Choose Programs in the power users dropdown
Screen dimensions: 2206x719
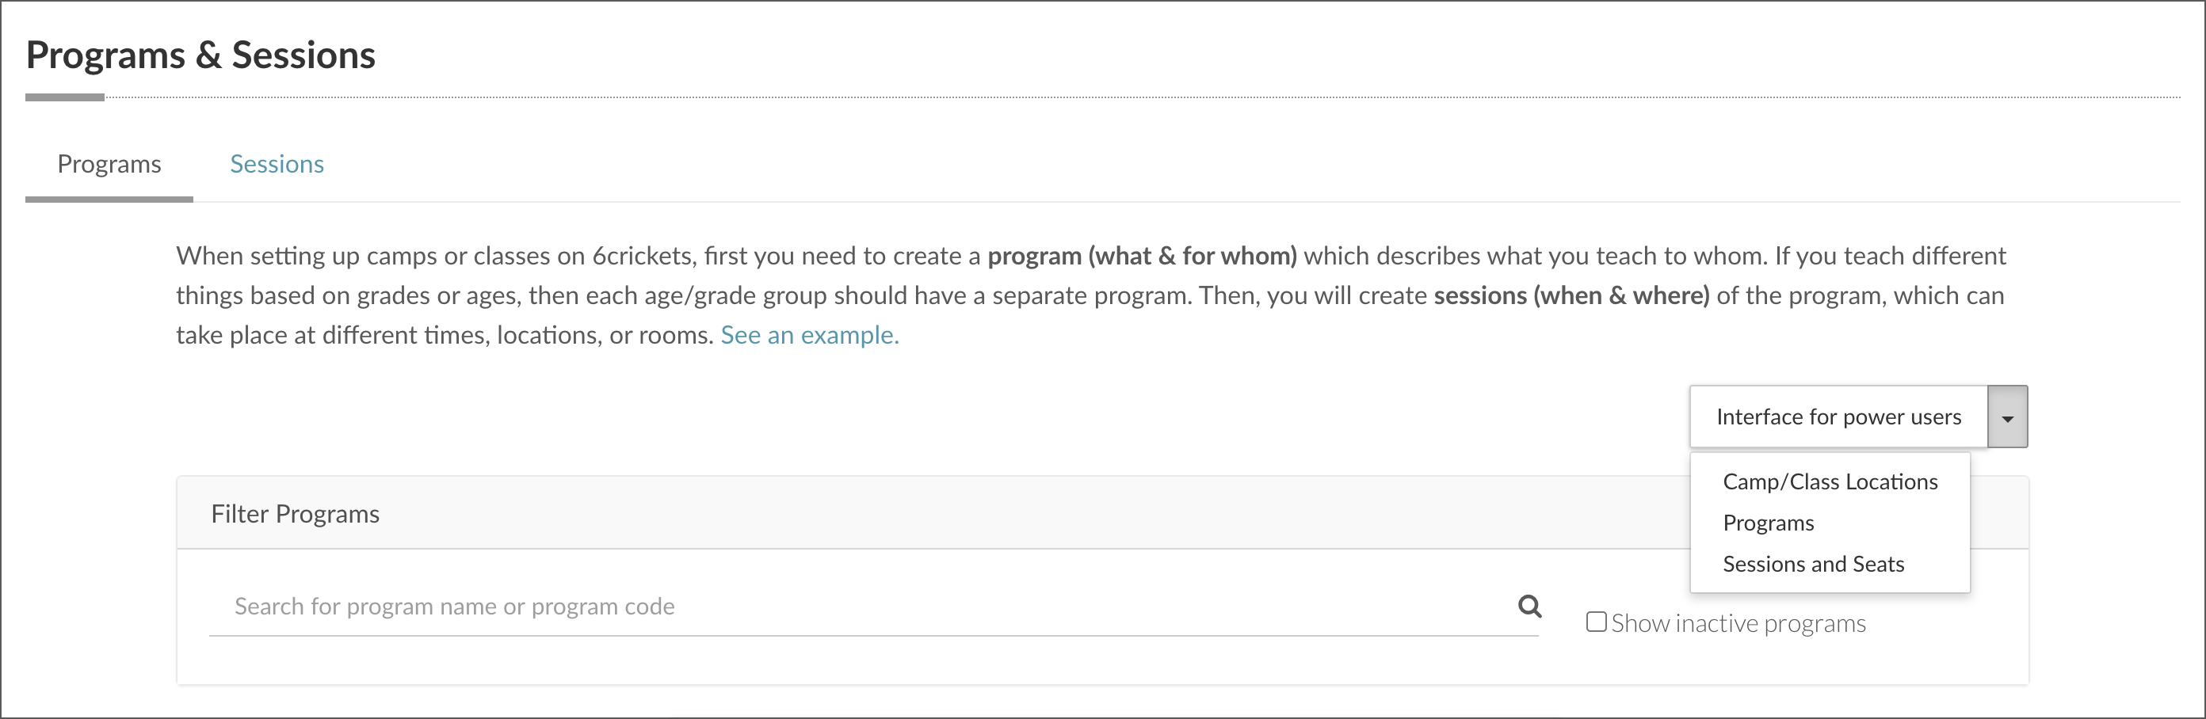[1769, 523]
